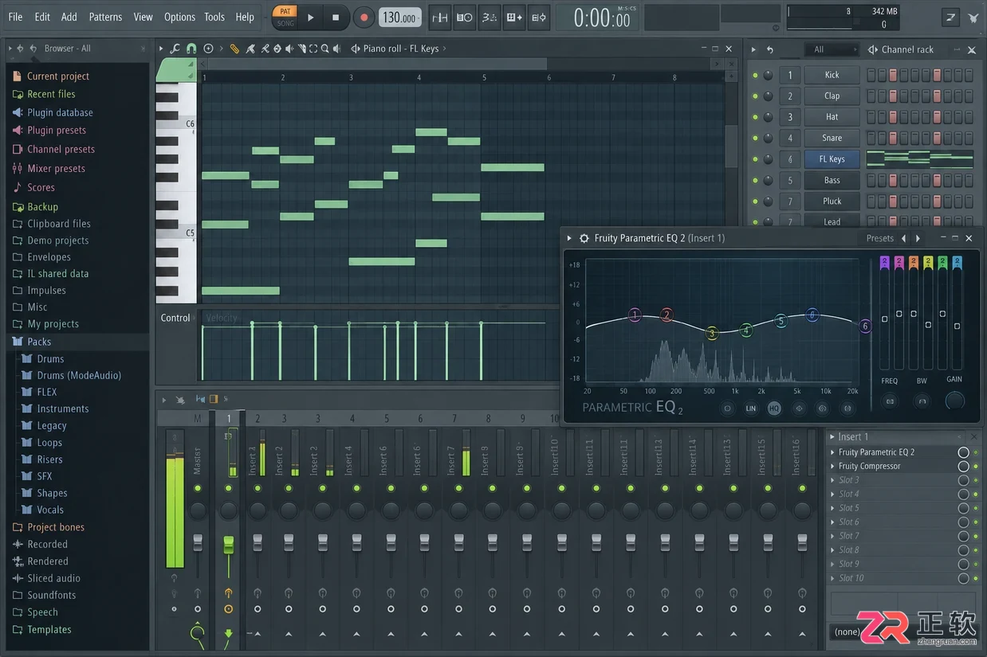Click the first round button left of LIN

[x=727, y=409]
